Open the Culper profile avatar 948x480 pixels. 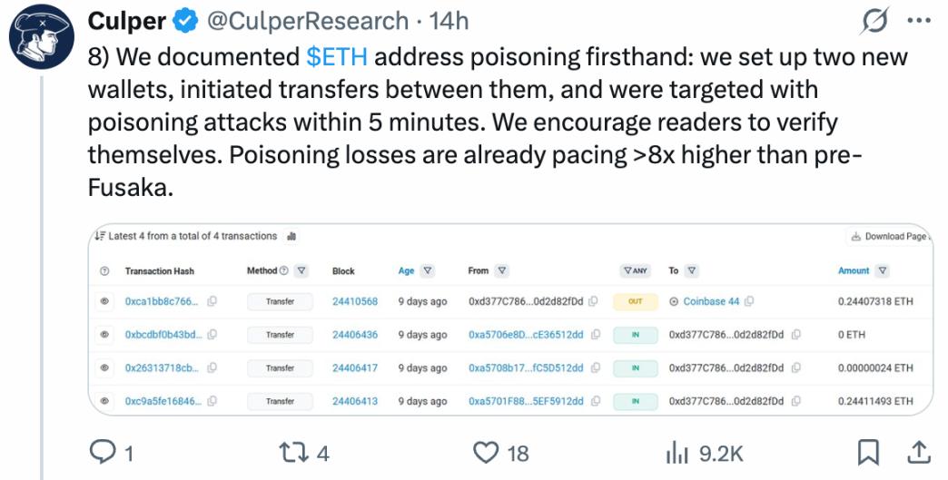[40, 40]
